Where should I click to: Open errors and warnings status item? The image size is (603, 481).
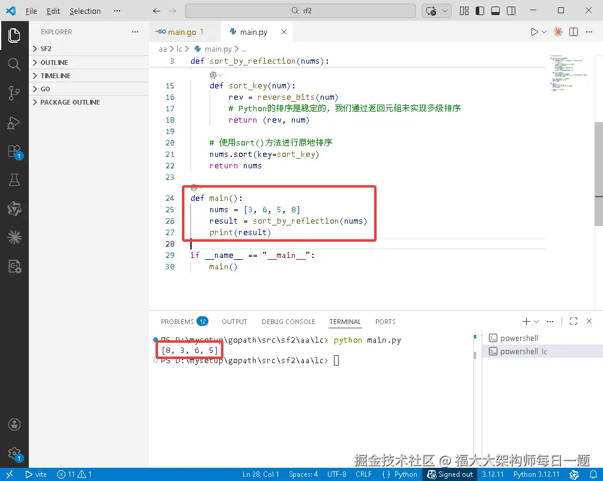click(74, 474)
